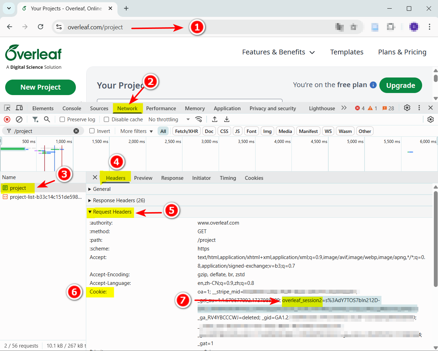Filter requests by CSS type
Screen dimensions: 438x351
224,131
